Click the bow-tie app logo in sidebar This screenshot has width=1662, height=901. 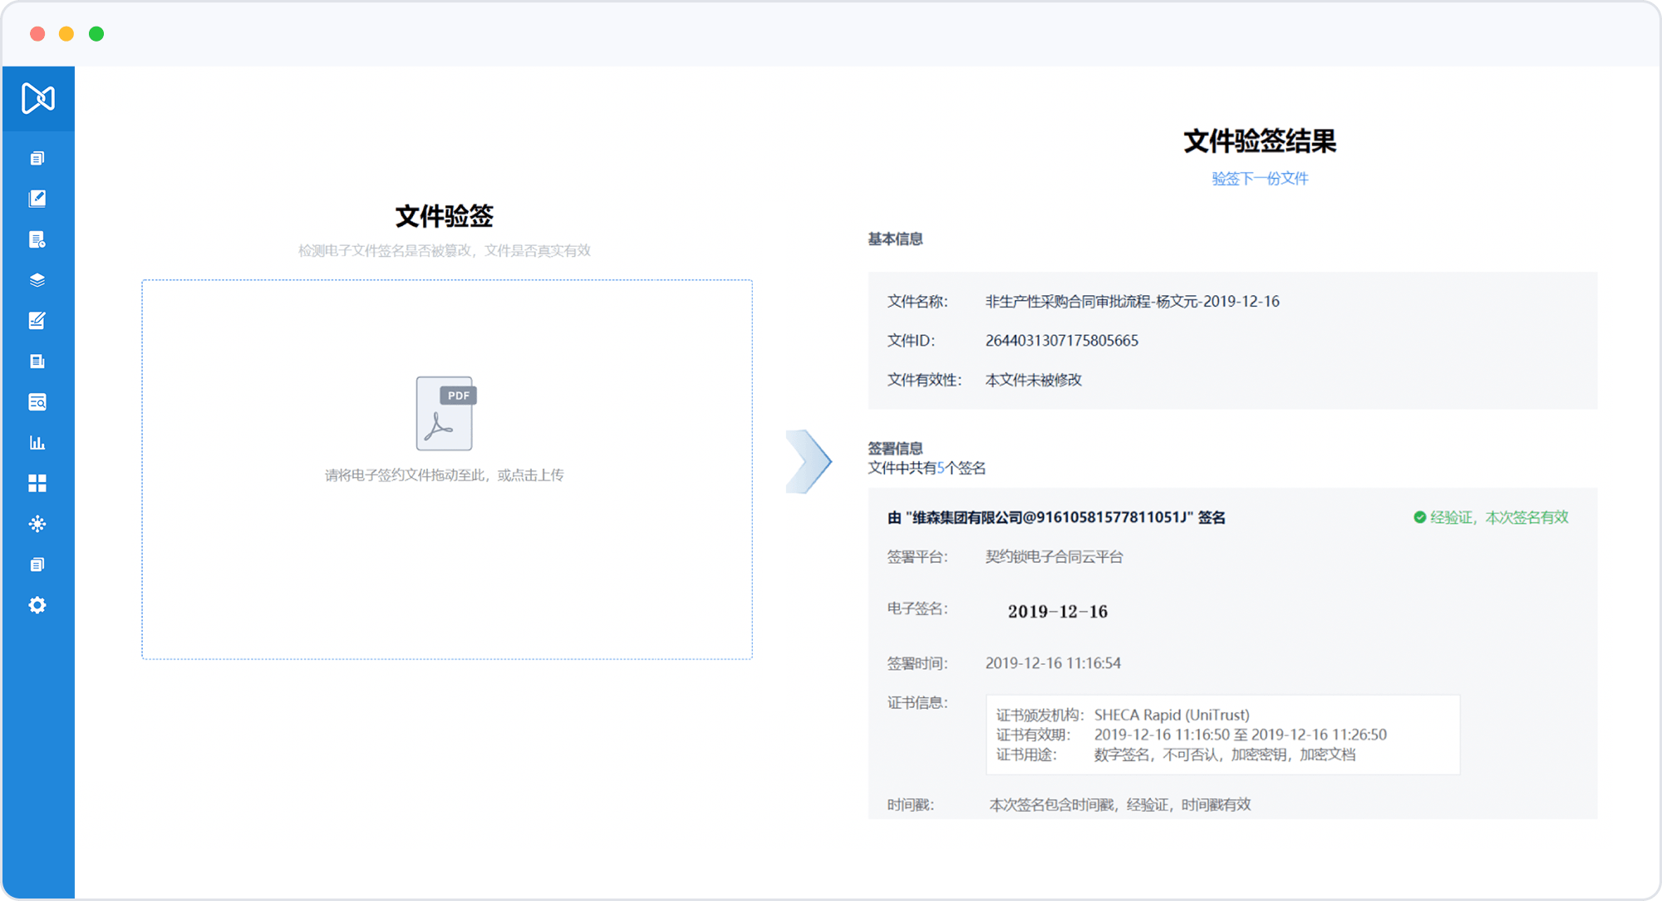38,98
